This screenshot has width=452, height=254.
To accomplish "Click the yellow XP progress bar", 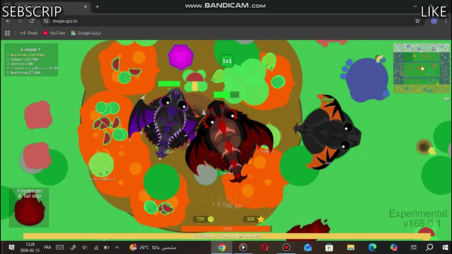I will [227, 236].
